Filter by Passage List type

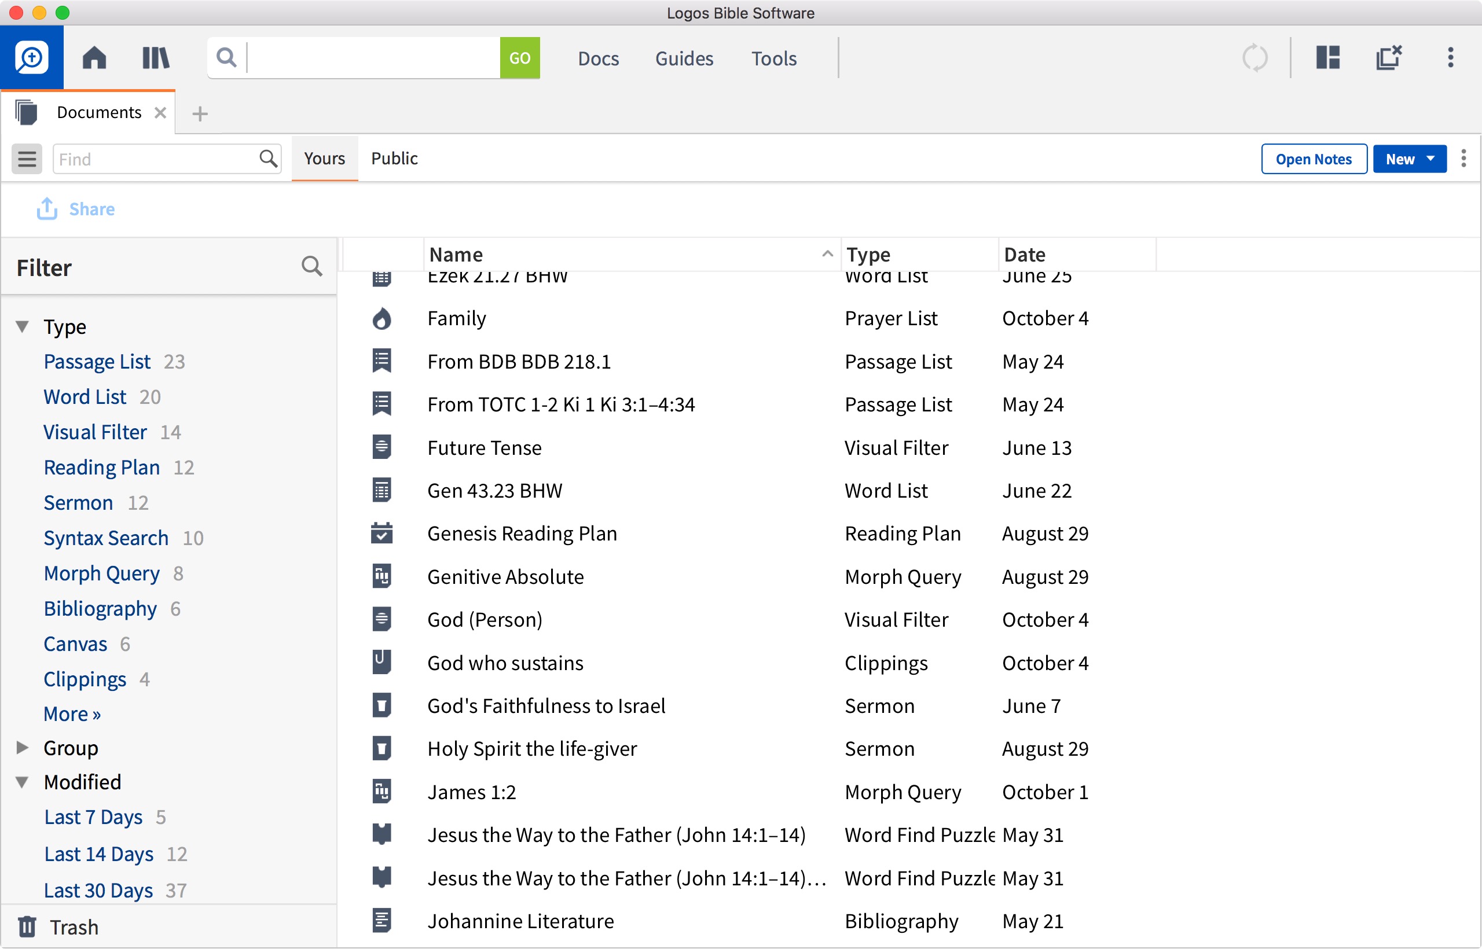(x=97, y=361)
